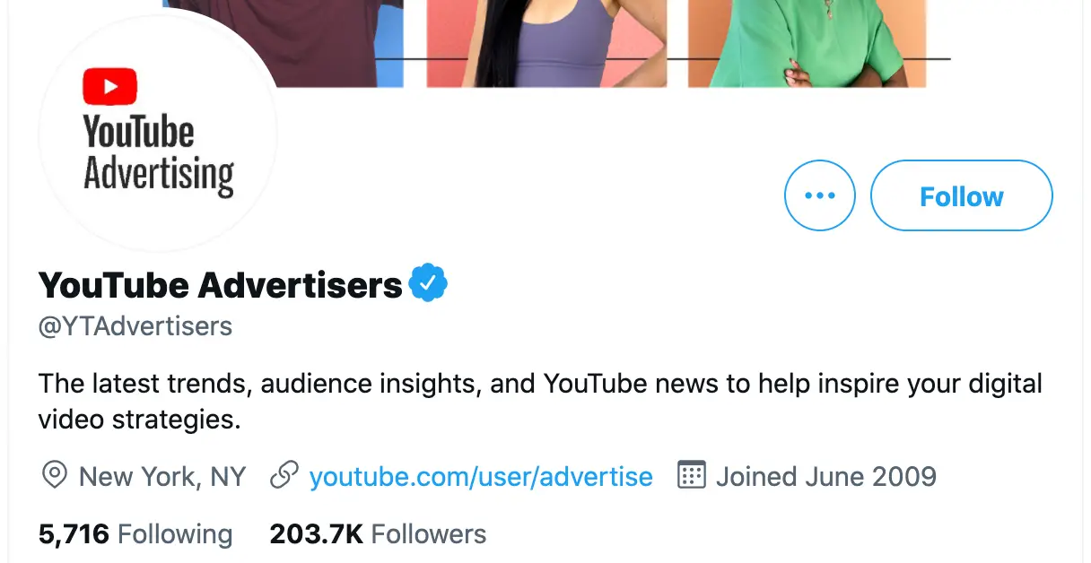The height and width of the screenshot is (563, 1091).
Task: Click the New York, NY location text
Action: coord(162,476)
